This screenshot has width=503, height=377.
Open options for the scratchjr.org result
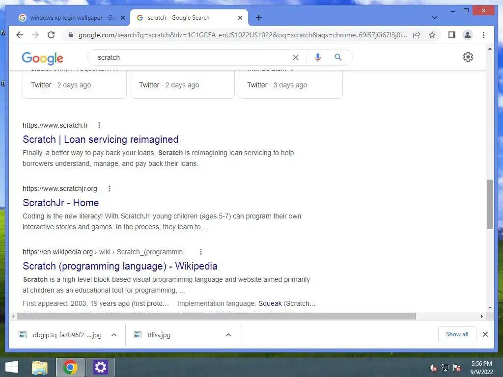tap(110, 188)
